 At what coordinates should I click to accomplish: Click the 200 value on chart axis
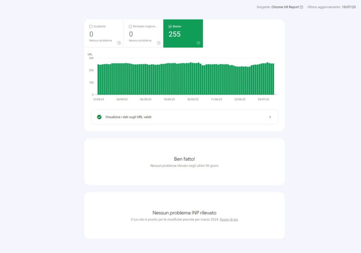click(91, 70)
